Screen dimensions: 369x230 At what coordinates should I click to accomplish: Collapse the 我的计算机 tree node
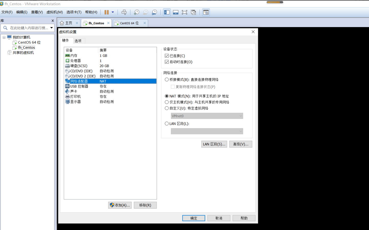(x=4, y=37)
